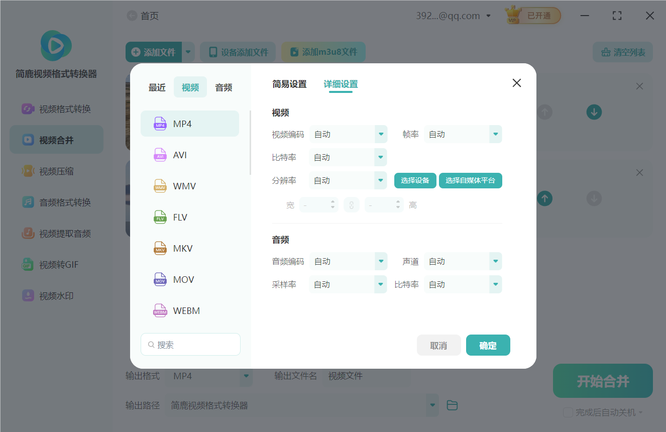Select the 视频压缩 tool in sidebar
Image resolution: width=666 pixels, height=432 pixels.
pyautogui.click(x=56, y=171)
